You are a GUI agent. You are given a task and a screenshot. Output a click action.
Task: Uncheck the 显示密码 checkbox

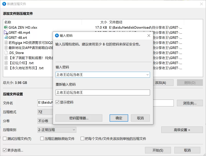(x=57, y=102)
